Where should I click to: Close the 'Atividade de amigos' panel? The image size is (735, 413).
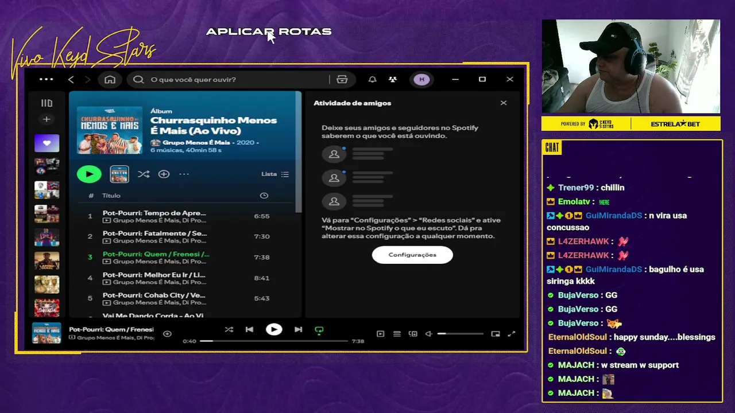point(504,103)
